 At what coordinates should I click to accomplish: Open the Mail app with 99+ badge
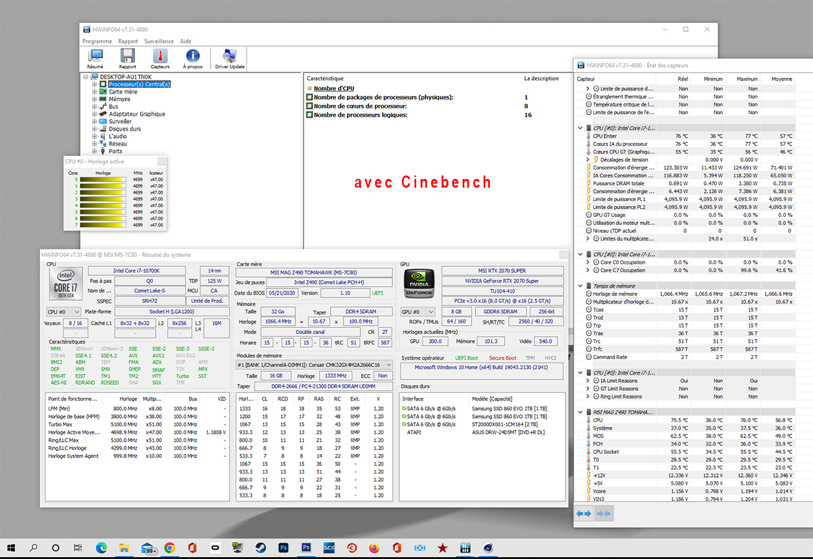tap(148, 547)
